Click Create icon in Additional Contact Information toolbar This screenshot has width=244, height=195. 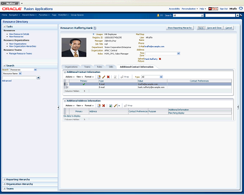[x=99, y=77]
